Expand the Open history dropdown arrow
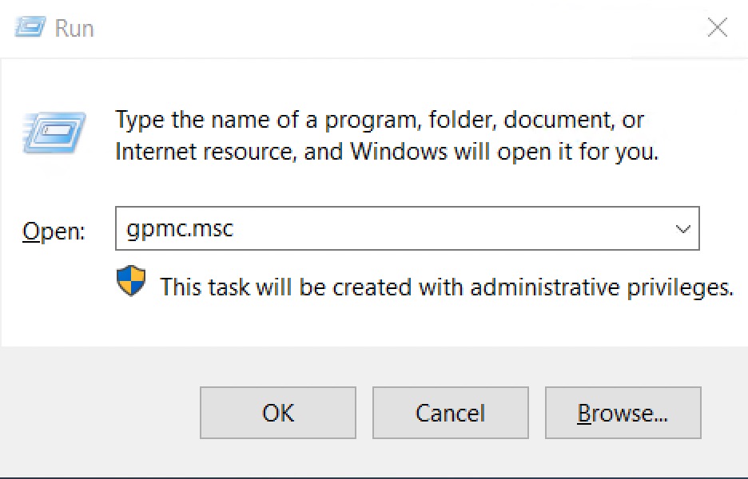 [682, 229]
